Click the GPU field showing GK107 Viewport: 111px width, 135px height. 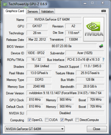point(37,26)
